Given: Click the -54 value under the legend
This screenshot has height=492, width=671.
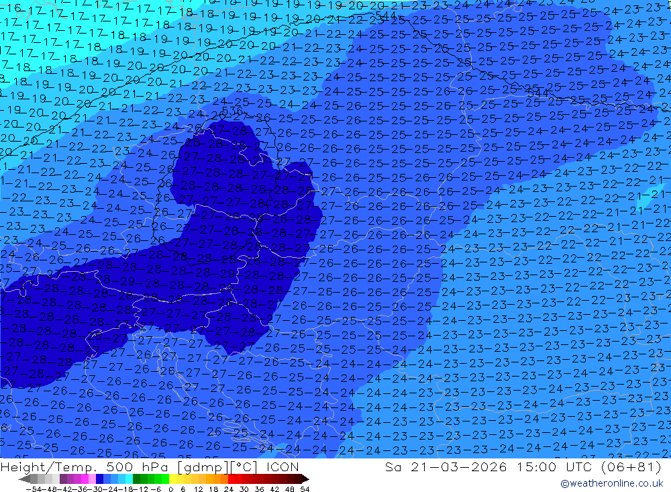Looking at the screenshot, I should point(34,489).
